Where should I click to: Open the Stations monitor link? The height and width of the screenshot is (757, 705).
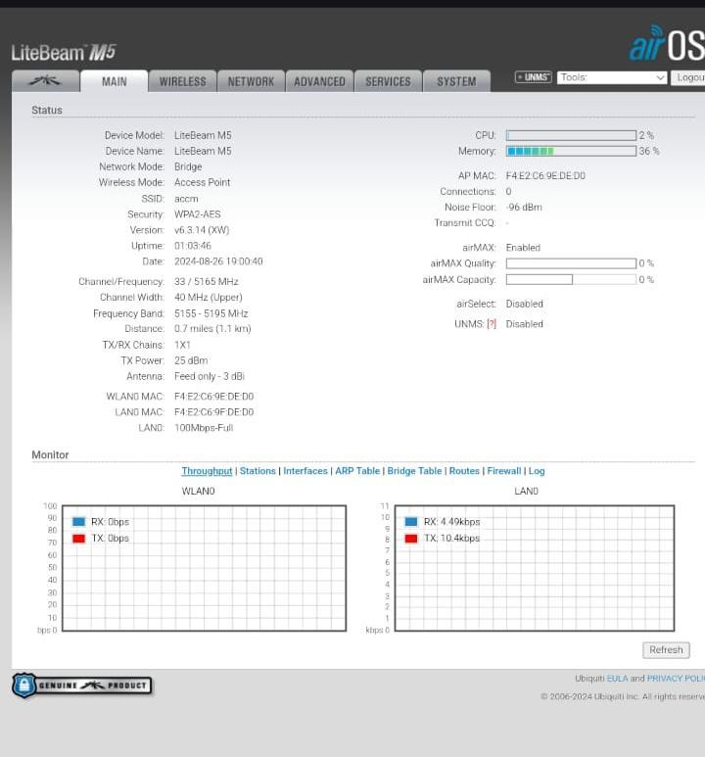[x=258, y=471]
